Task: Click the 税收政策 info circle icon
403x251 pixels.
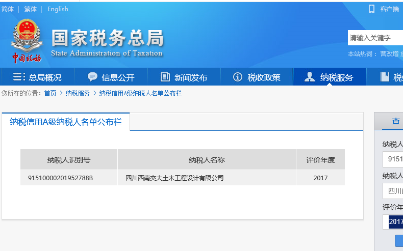Action: [x=238, y=77]
